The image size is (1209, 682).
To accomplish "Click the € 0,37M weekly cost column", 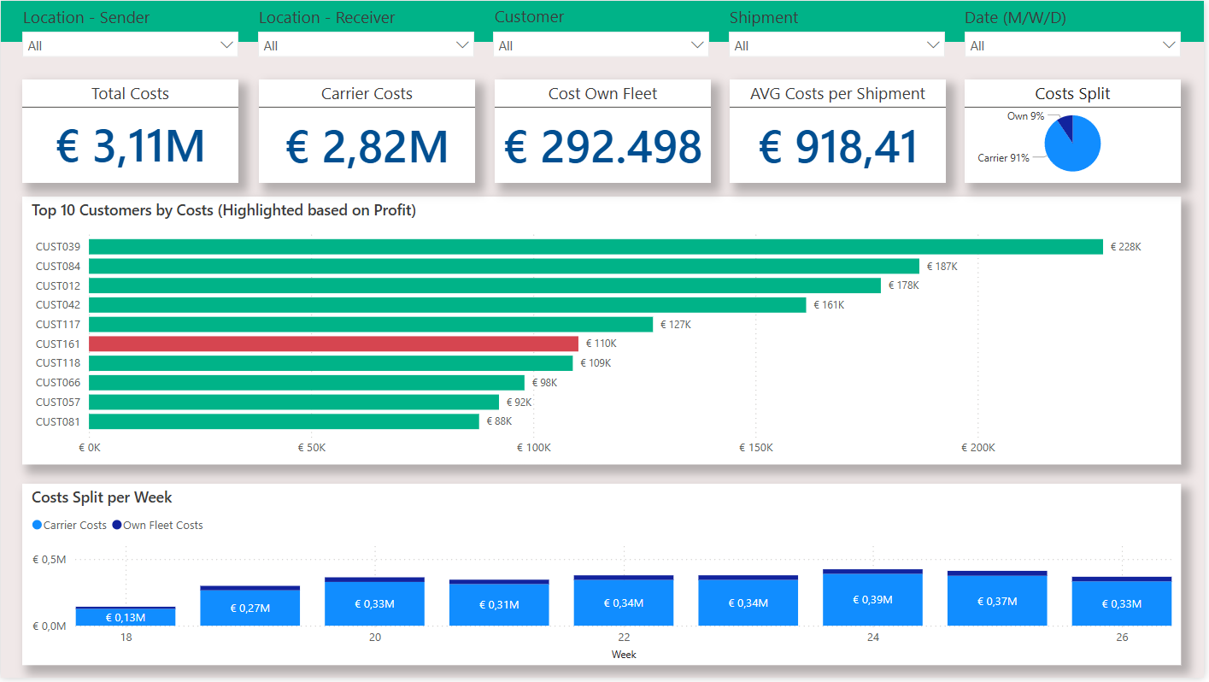I will pyautogui.click(x=997, y=601).
